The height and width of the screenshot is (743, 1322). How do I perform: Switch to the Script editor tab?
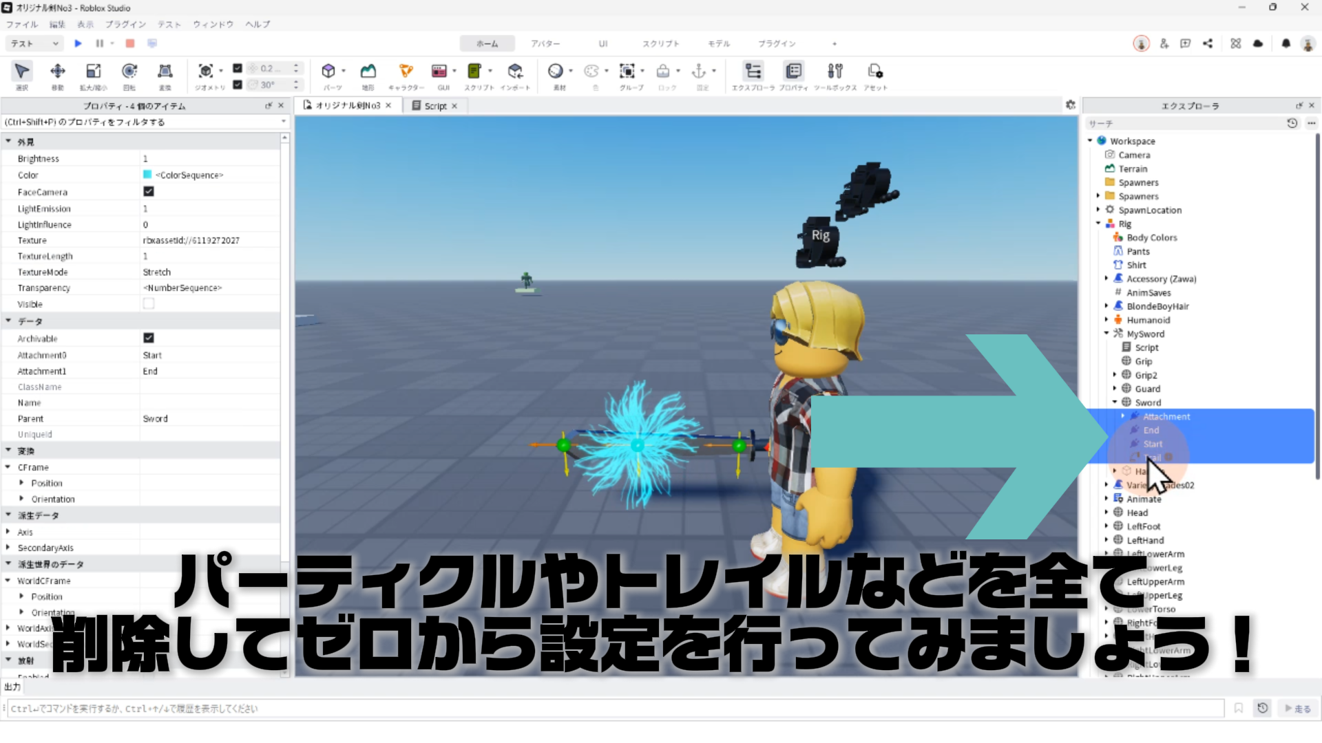point(434,106)
